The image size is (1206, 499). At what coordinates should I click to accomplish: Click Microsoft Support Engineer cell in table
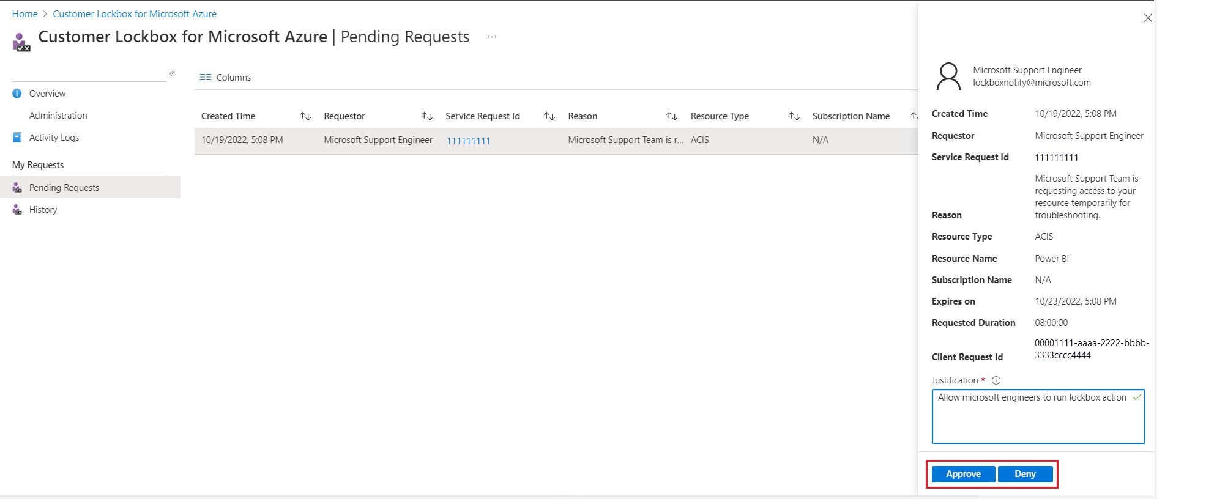pos(378,140)
